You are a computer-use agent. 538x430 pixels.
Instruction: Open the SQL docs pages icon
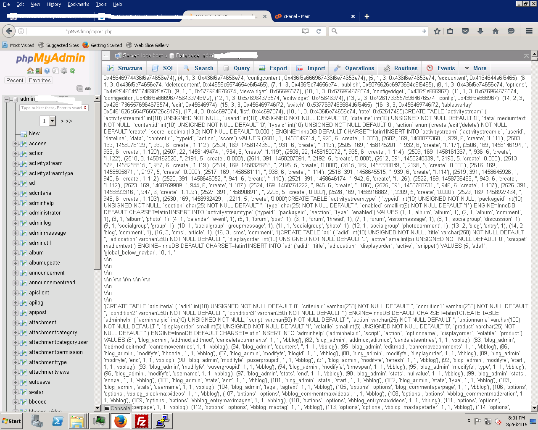tap(55, 71)
